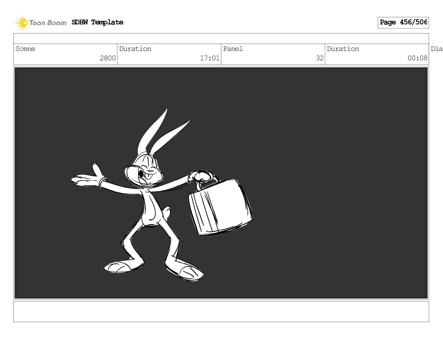Screen dimensions: 443x342
Task: Click the rabbit storyboard panel thumbnail
Action: pos(221,183)
